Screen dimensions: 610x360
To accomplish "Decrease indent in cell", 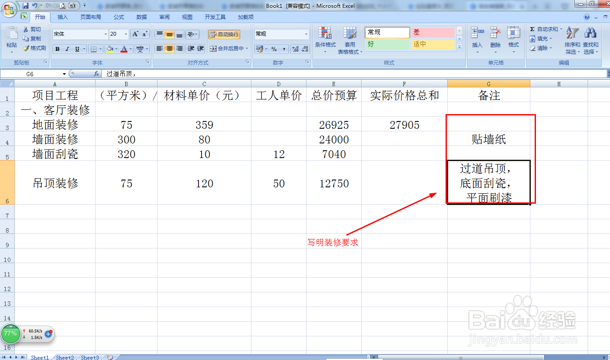I will 191,49.
